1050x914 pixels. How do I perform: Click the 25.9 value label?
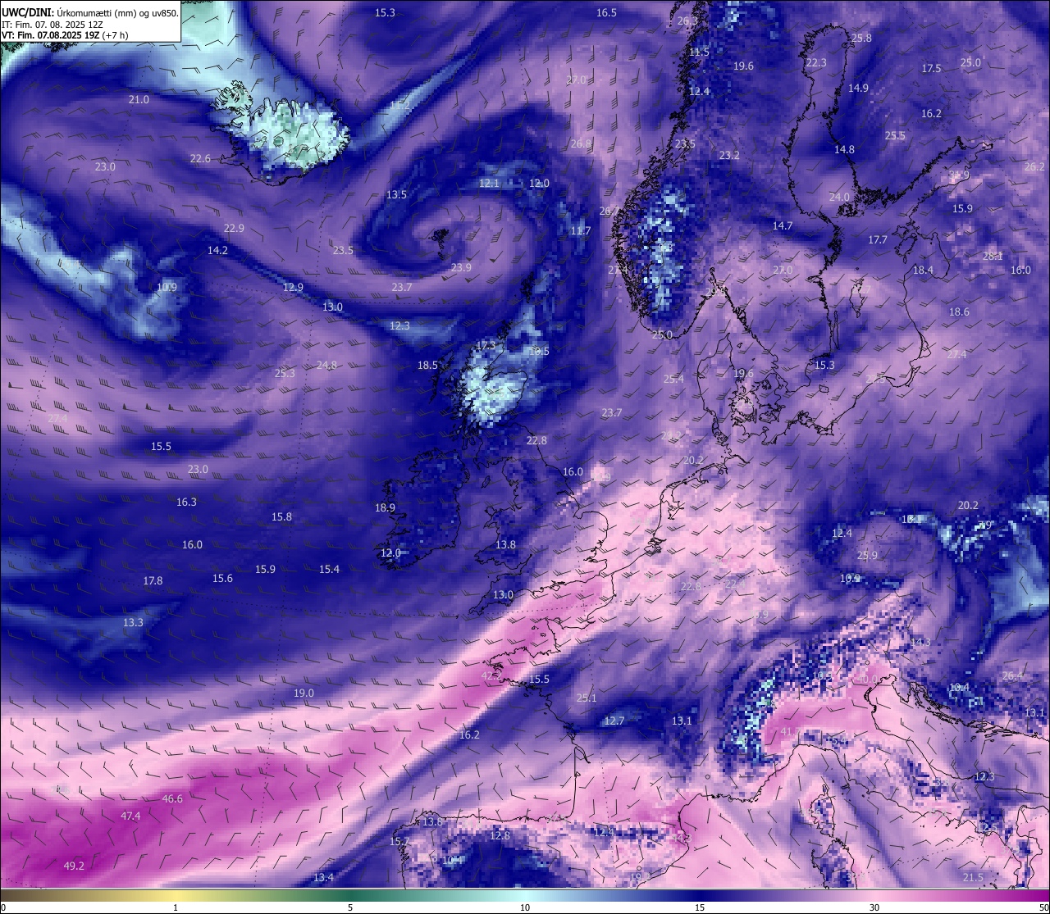click(867, 555)
